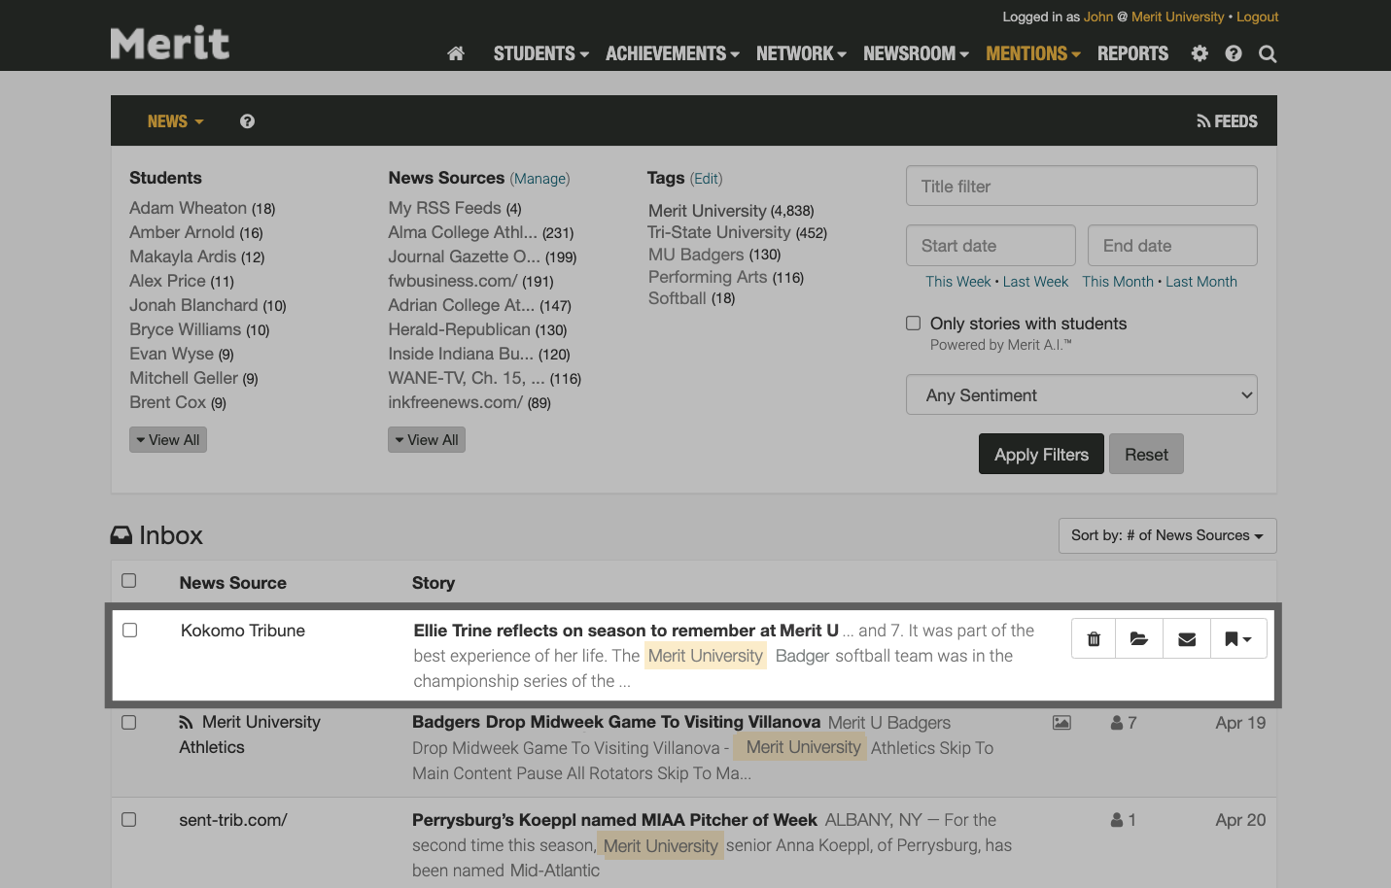The height and width of the screenshot is (888, 1391).
Task: Email the Kokomo Tribune story
Action: pos(1186,638)
